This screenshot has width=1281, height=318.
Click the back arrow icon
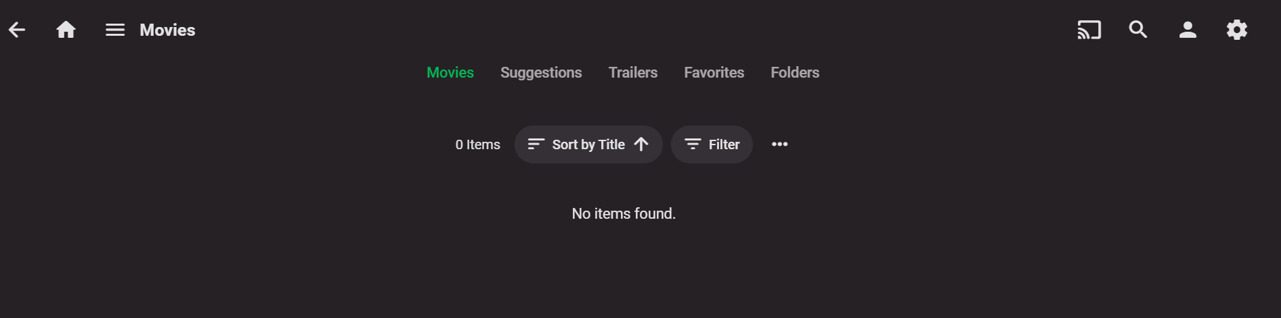pyautogui.click(x=17, y=30)
